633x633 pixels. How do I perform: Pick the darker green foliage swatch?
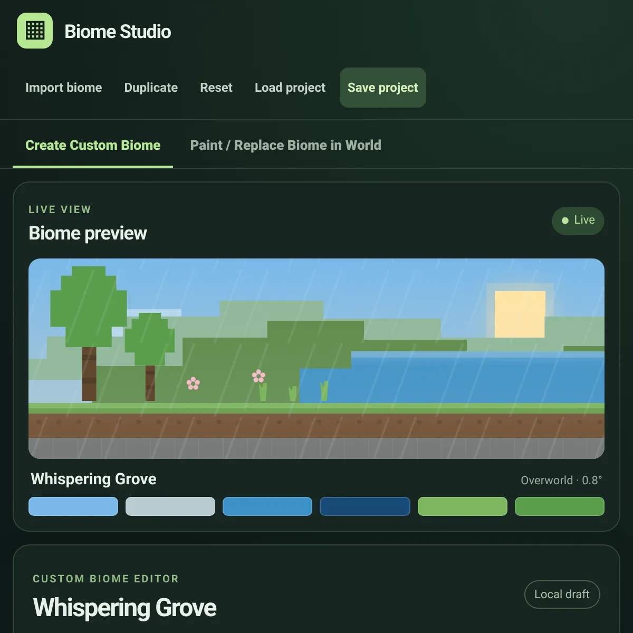pyautogui.click(x=560, y=506)
